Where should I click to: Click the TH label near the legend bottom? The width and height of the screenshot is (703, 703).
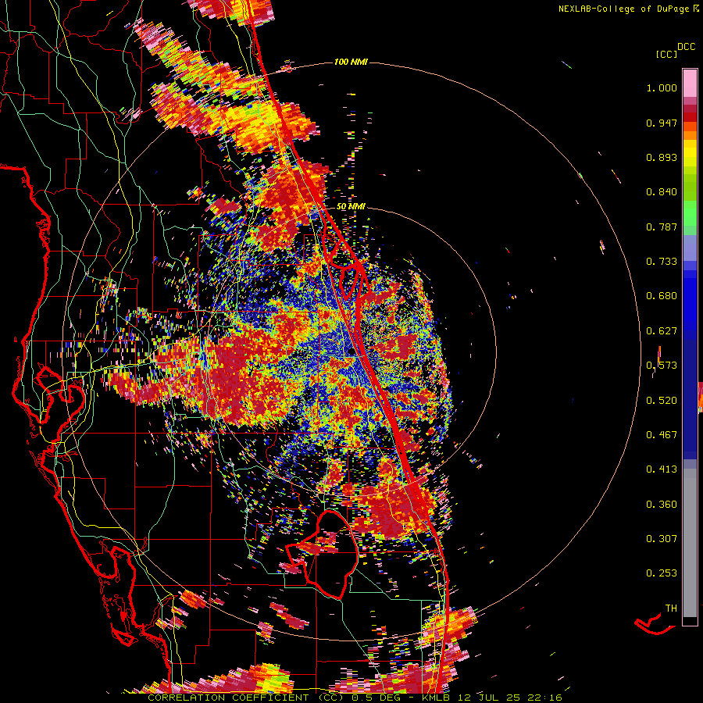coord(671,608)
